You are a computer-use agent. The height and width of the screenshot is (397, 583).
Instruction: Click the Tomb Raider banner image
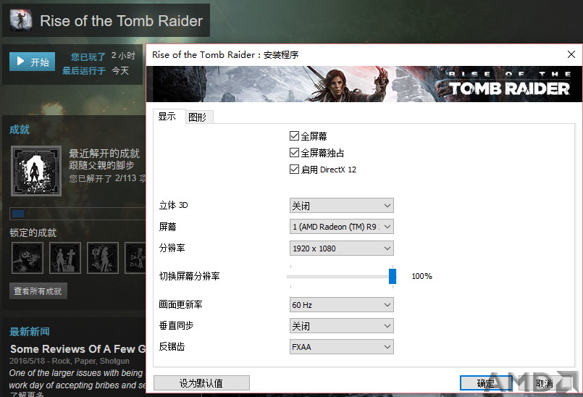point(364,84)
